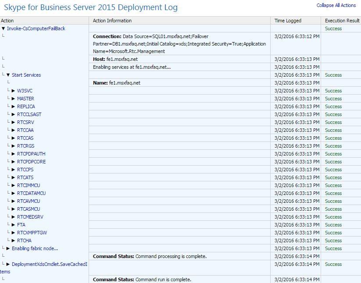
Task: Select the W3SVC service link
Action: [25, 91]
